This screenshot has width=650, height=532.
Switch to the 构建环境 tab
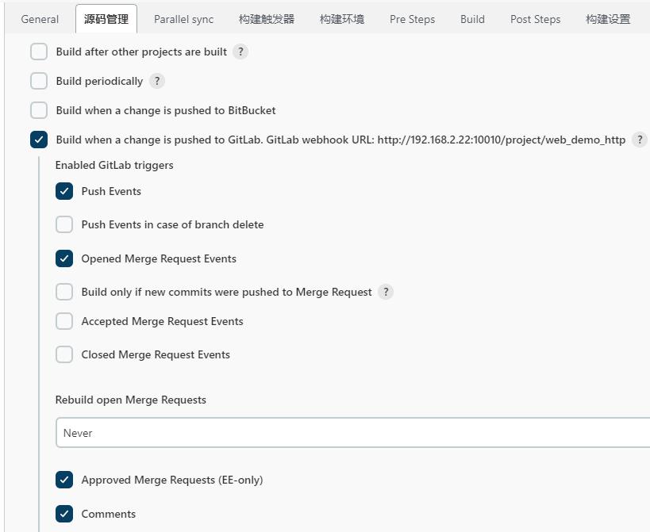pyautogui.click(x=342, y=19)
